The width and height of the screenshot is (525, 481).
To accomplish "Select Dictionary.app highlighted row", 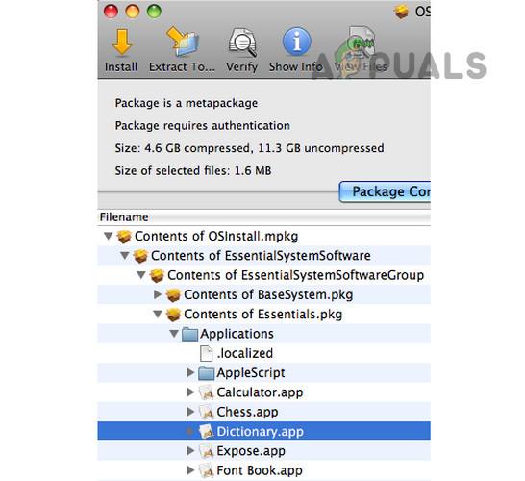I will tap(263, 431).
